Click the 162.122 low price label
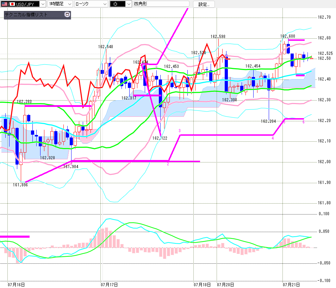Image resolution: width=336 pixels, height=288 pixels. tap(160, 138)
